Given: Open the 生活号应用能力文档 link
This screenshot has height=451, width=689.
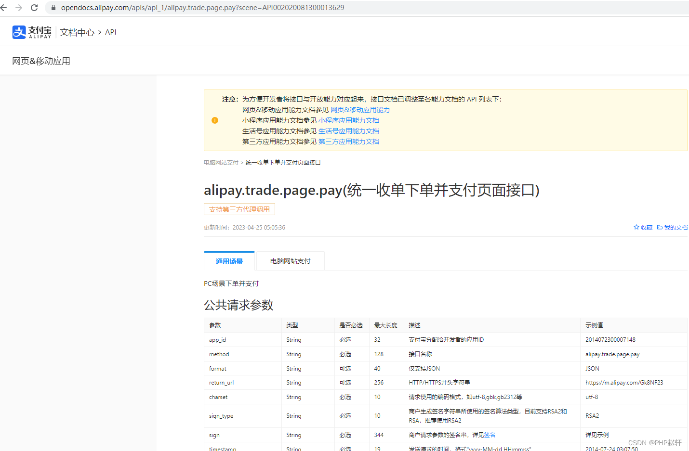Looking at the screenshot, I should [x=349, y=130].
